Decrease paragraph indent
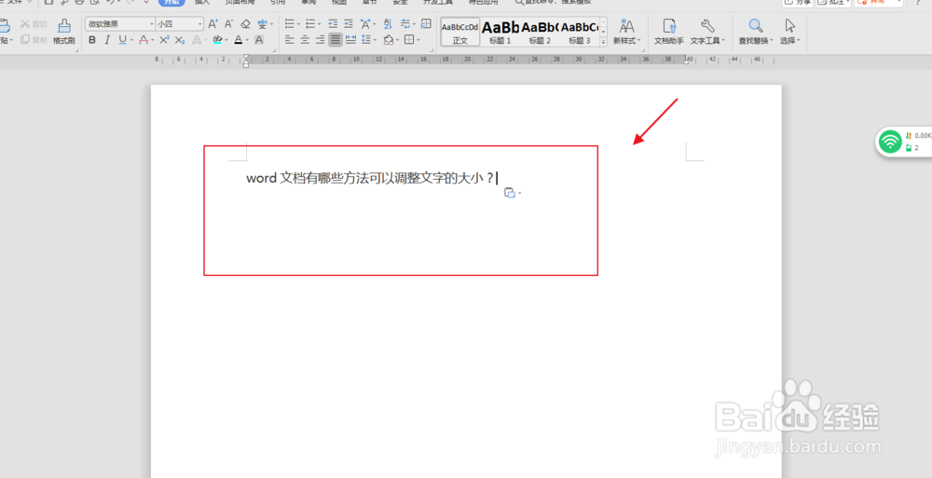Viewport: 932px width, 478px height. coord(333,24)
